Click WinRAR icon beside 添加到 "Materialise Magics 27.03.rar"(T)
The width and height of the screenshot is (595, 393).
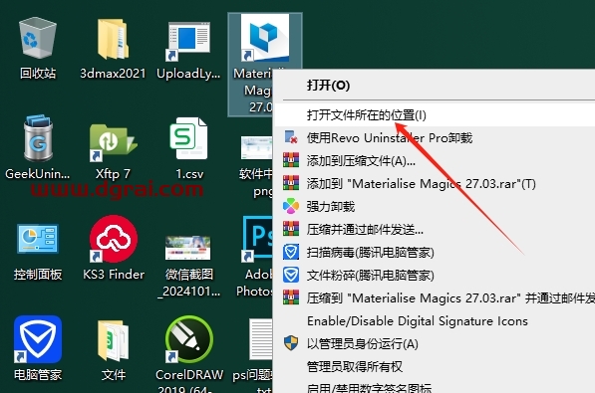(x=291, y=183)
